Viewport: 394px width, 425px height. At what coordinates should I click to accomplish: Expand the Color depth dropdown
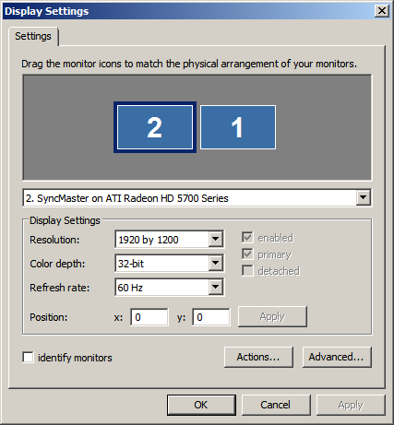point(169,264)
